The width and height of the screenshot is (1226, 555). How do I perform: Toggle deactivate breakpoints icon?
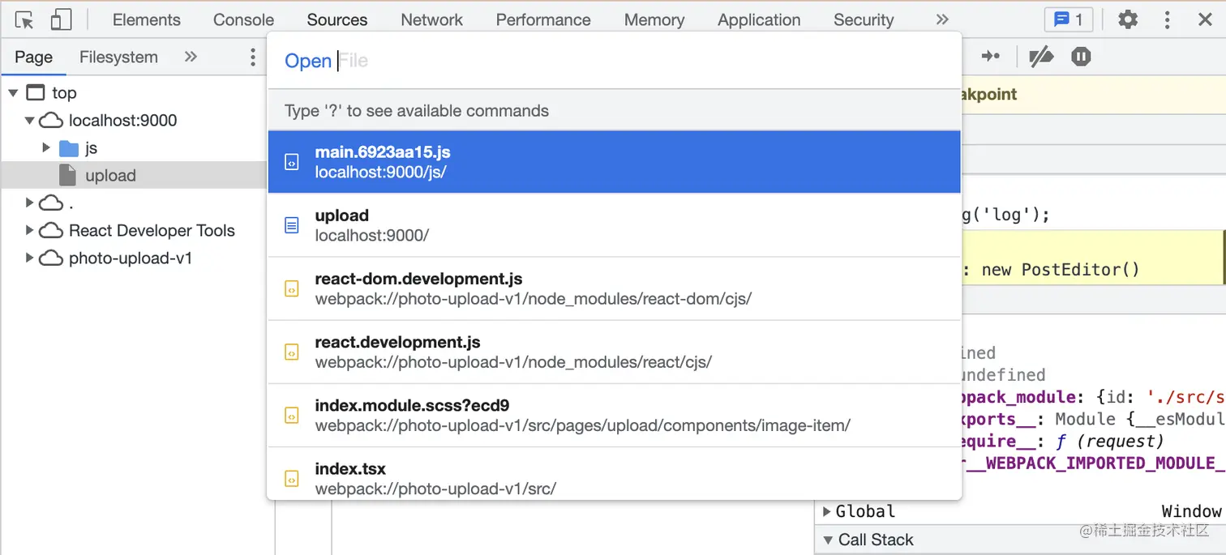(1040, 57)
